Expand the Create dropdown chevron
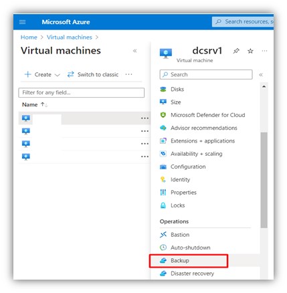This screenshot has height=293, width=287. (x=58, y=75)
